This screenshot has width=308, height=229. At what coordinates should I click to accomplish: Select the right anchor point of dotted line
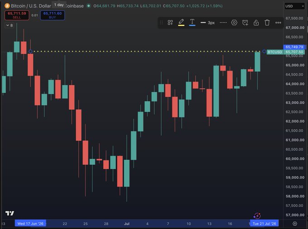pyautogui.click(x=264, y=52)
